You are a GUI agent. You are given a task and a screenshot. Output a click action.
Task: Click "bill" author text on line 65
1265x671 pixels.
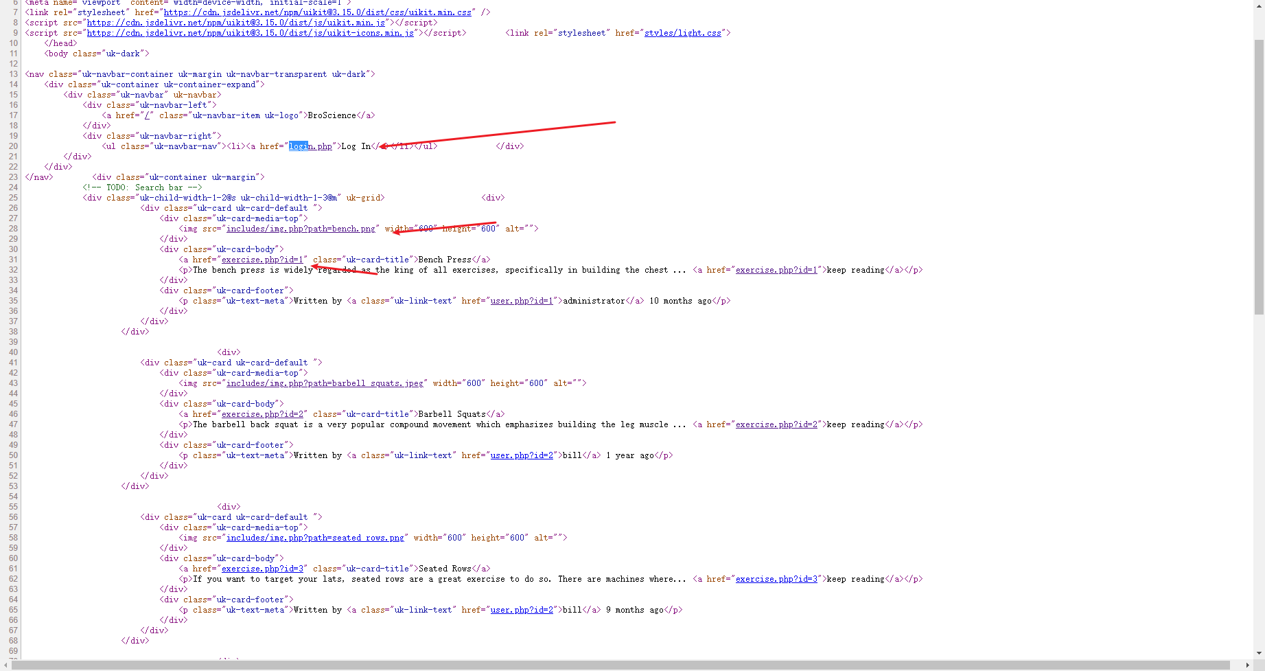point(572,610)
